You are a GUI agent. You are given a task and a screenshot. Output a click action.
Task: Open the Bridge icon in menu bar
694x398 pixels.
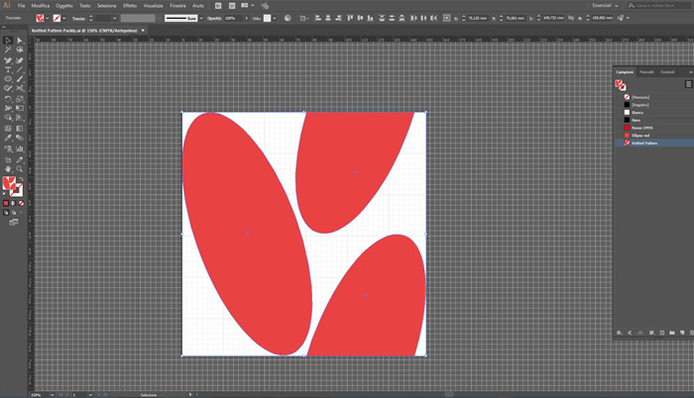(x=218, y=6)
